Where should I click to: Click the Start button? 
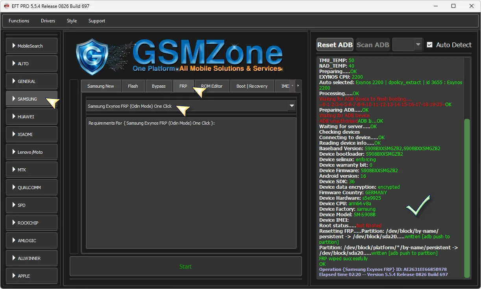click(x=185, y=267)
